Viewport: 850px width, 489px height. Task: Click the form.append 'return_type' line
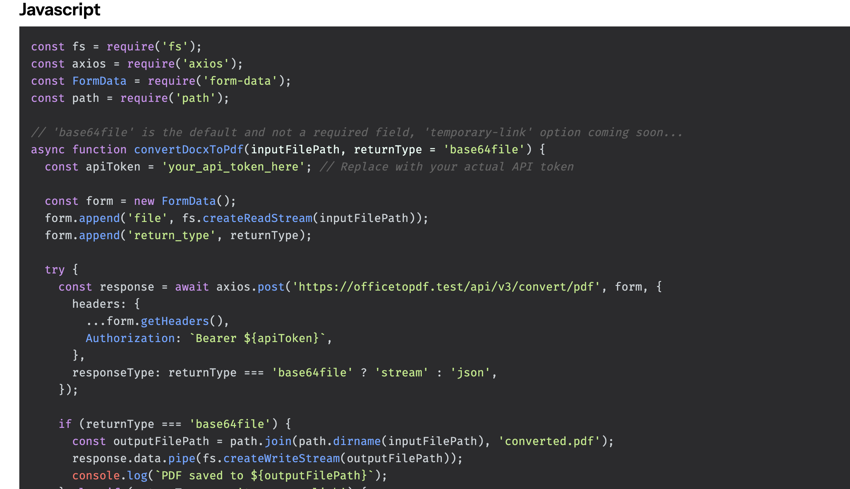178,236
